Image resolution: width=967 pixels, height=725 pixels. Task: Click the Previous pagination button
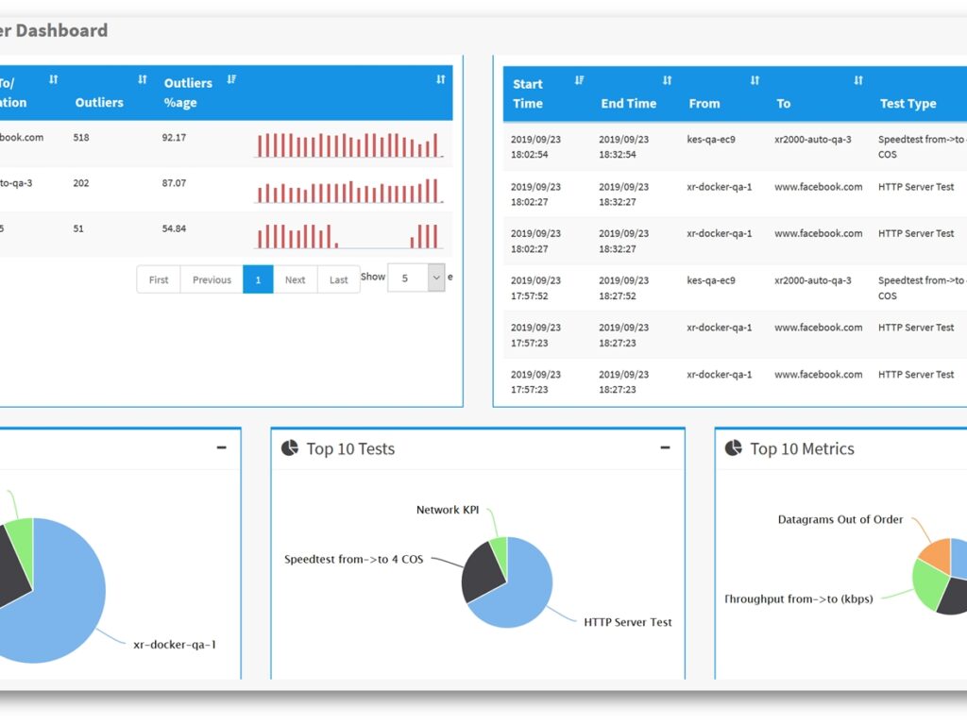(212, 279)
